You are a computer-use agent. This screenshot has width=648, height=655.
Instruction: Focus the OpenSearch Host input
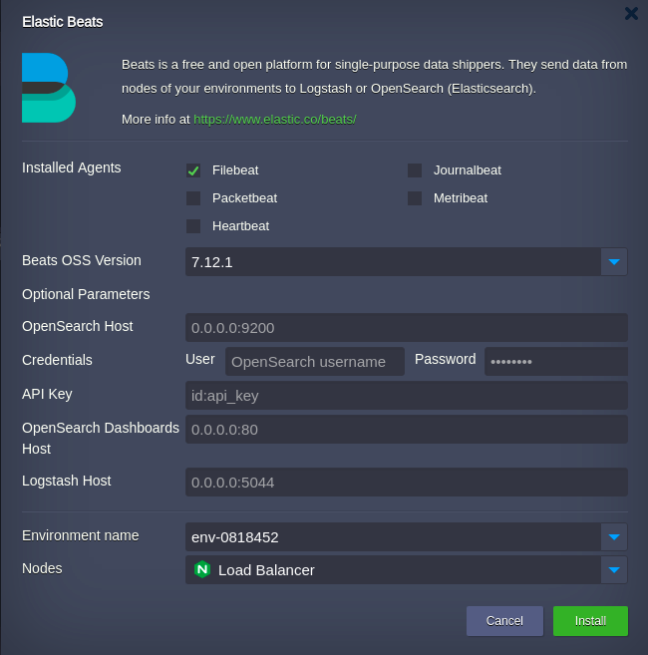click(407, 327)
